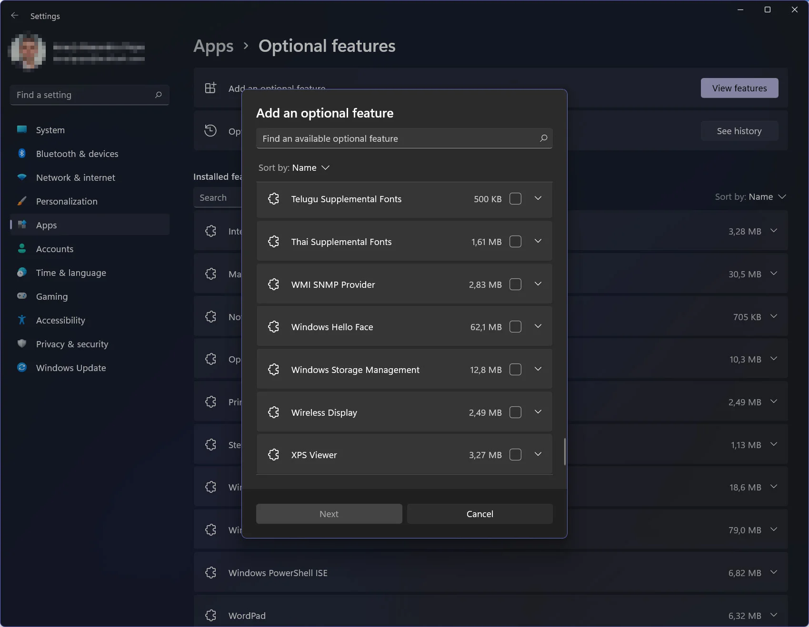Click View features button
809x627 pixels.
739,88
